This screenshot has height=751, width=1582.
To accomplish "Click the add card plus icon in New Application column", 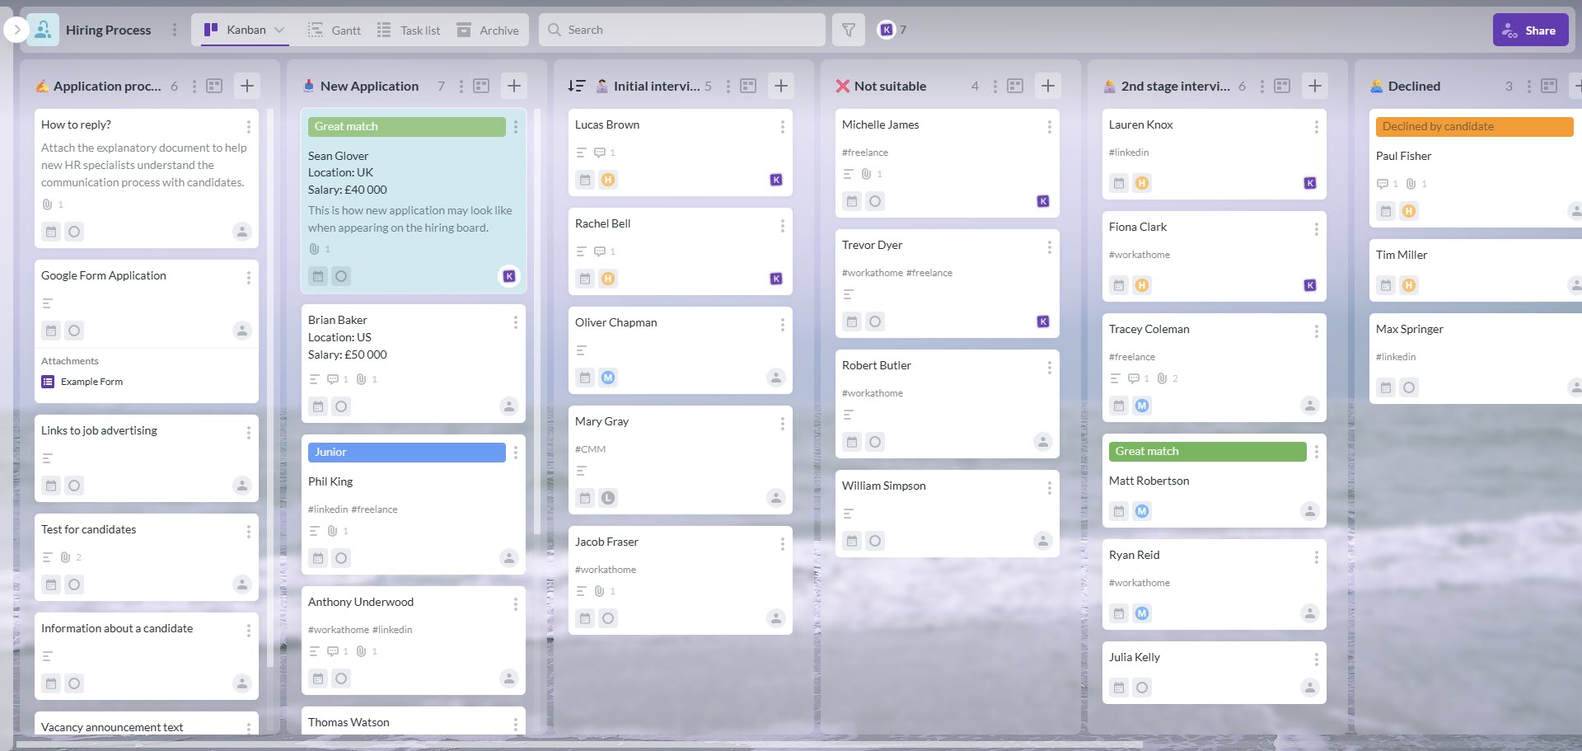I will [x=513, y=85].
